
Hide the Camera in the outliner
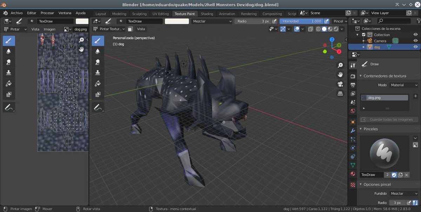pyautogui.click(x=415, y=40)
